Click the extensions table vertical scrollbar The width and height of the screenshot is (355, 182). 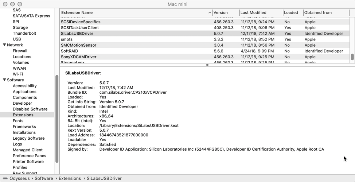click(x=352, y=57)
